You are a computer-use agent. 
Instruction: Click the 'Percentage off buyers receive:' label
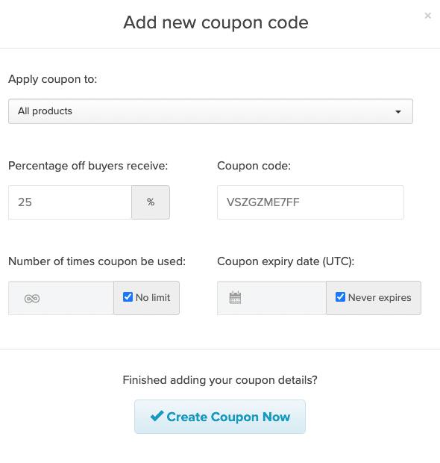pyautogui.click(x=88, y=166)
